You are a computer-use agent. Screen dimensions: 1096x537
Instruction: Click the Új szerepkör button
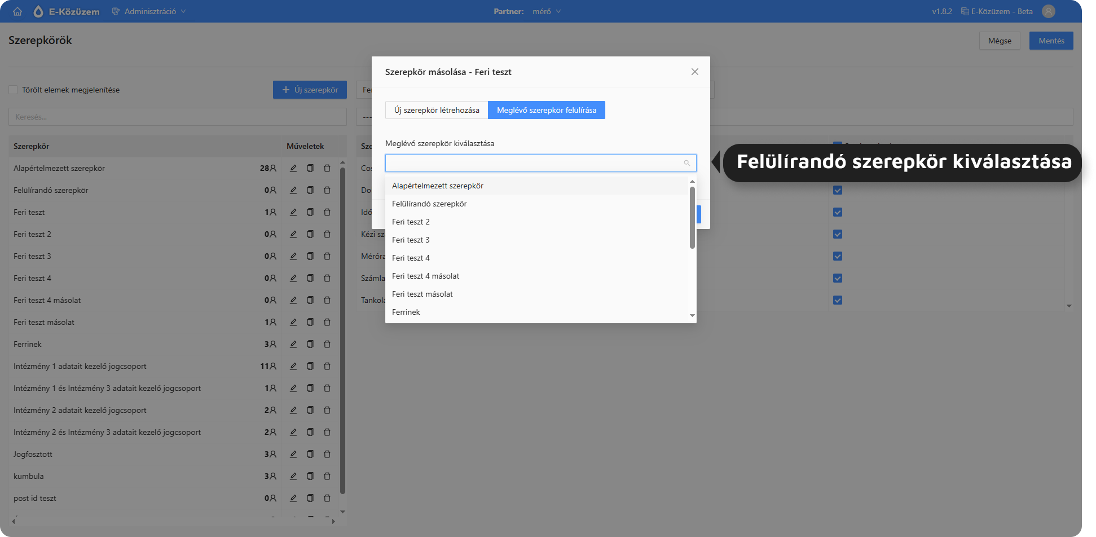pyautogui.click(x=310, y=90)
